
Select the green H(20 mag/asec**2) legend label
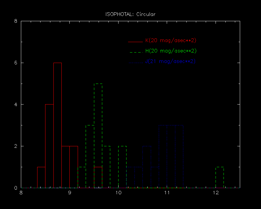click(x=171, y=51)
